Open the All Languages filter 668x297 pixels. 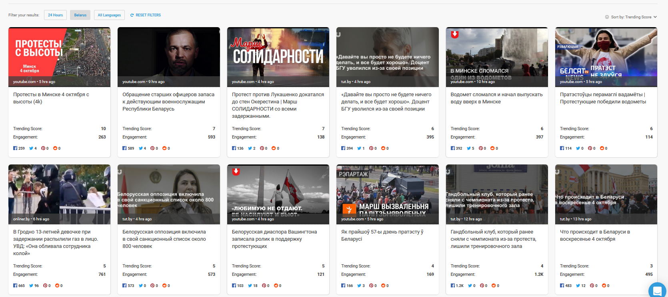[x=109, y=15]
